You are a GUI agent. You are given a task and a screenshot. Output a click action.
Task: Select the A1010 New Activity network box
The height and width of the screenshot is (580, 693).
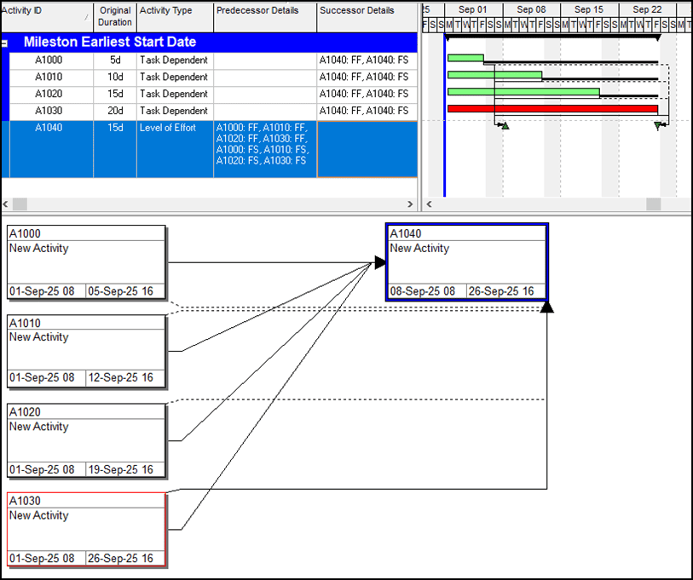point(85,349)
